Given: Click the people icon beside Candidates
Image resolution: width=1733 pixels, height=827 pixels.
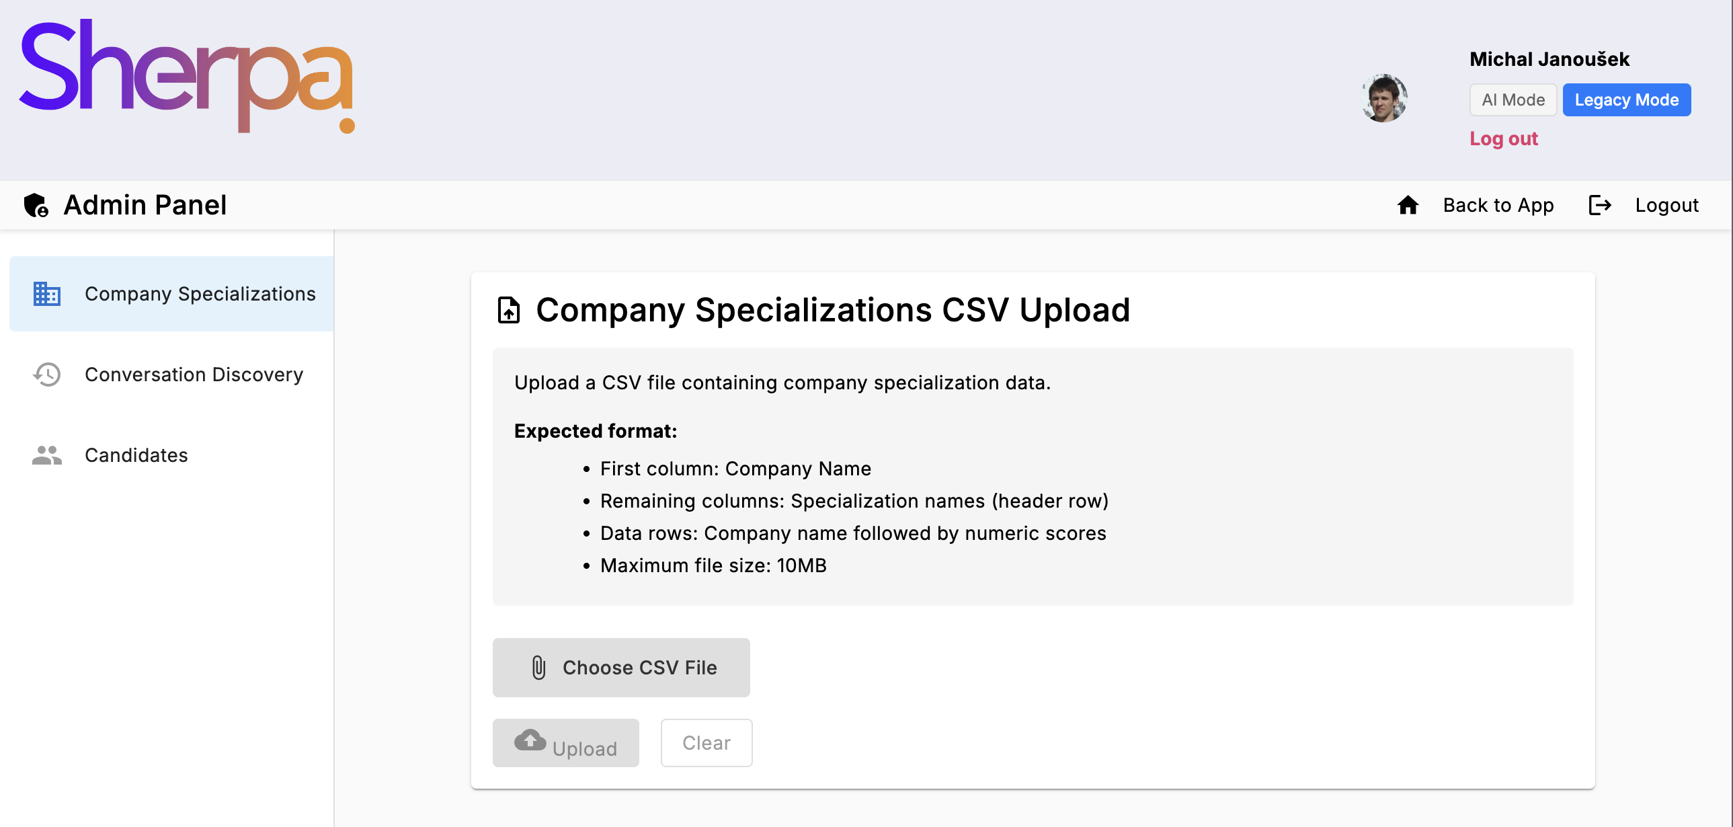Looking at the screenshot, I should click(x=46, y=455).
